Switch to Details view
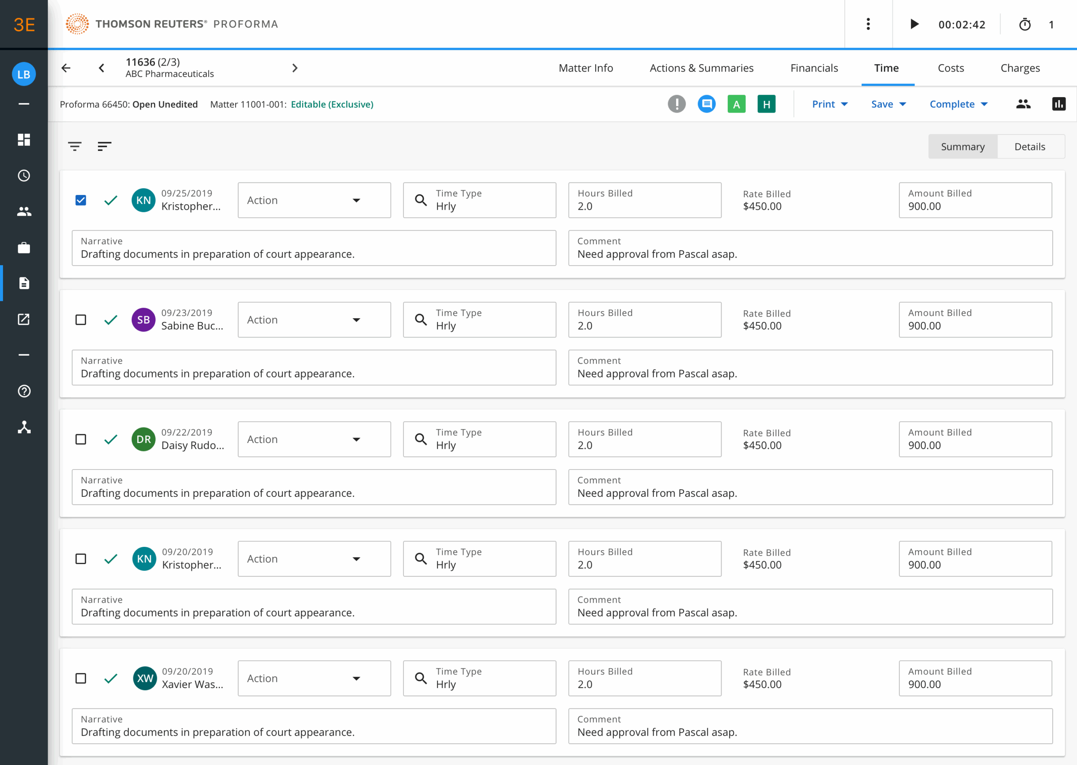1077x765 pixels. 1029,147
